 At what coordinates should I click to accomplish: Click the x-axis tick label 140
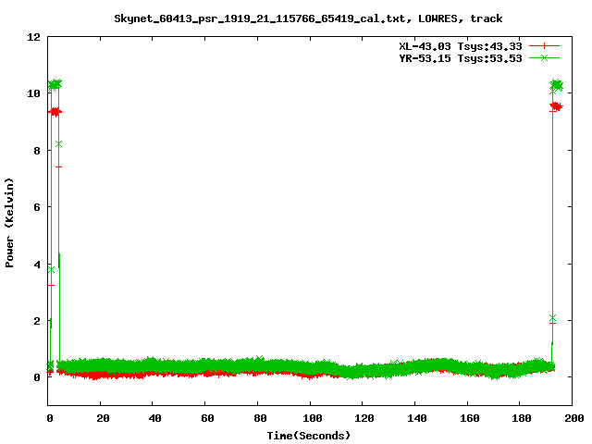(x=417, y=418)
